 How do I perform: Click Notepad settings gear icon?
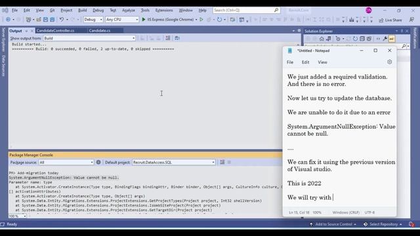click(389, 62)
